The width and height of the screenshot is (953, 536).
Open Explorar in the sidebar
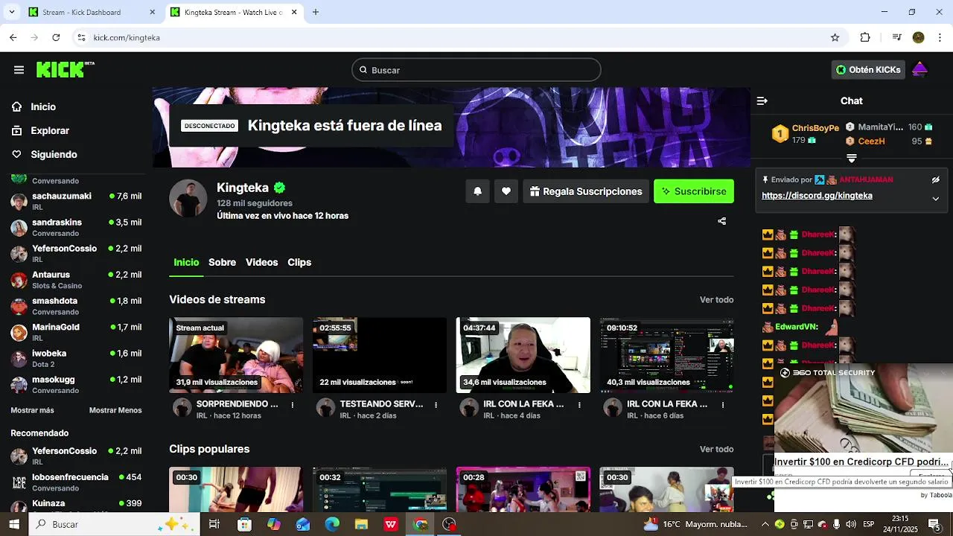click(x=50, y=130)
